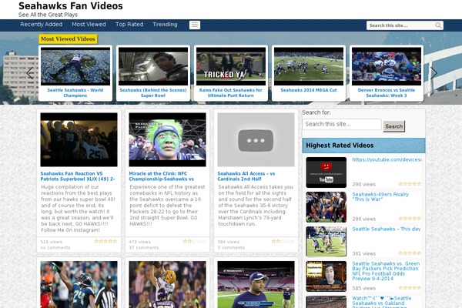Rate Seahawks All Access video stars
The width and height of the screenshot is (462, 308).
(283, 241)
